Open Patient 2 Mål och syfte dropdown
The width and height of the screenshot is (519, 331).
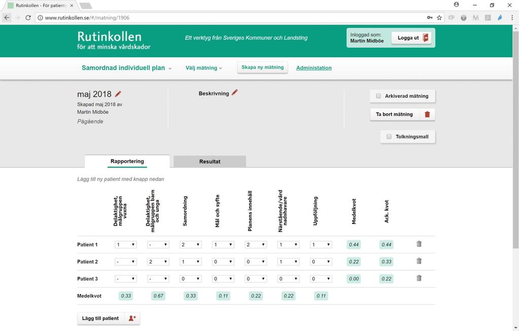click(x=223, y=262)
